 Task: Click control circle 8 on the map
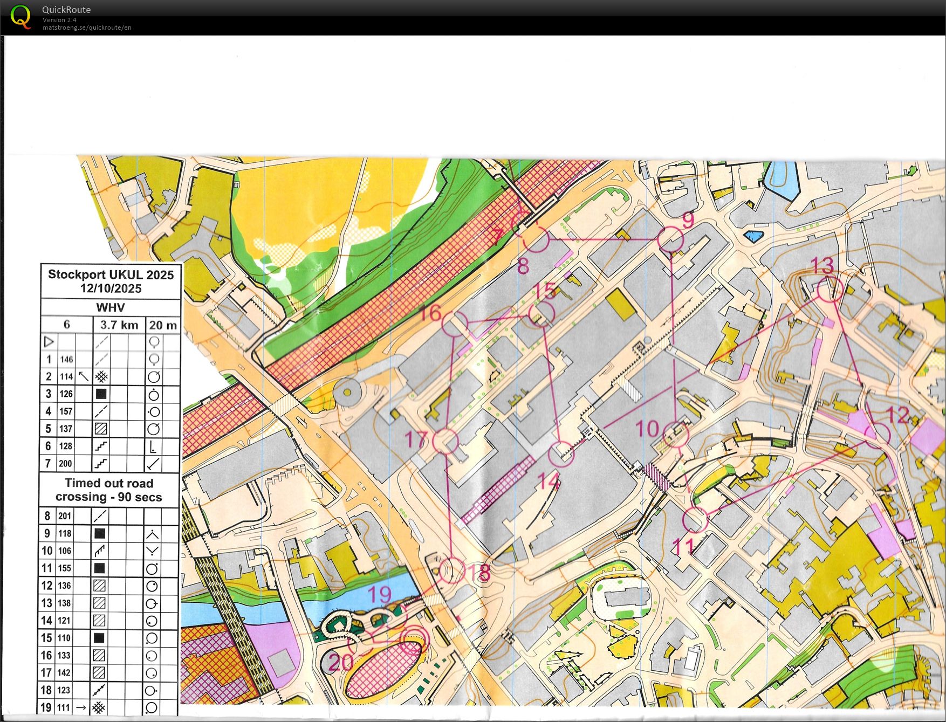(x=536, y=239)
